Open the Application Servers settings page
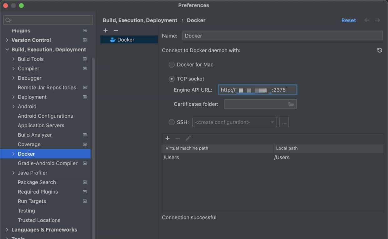The image size is (388, 239). (41, 125)
